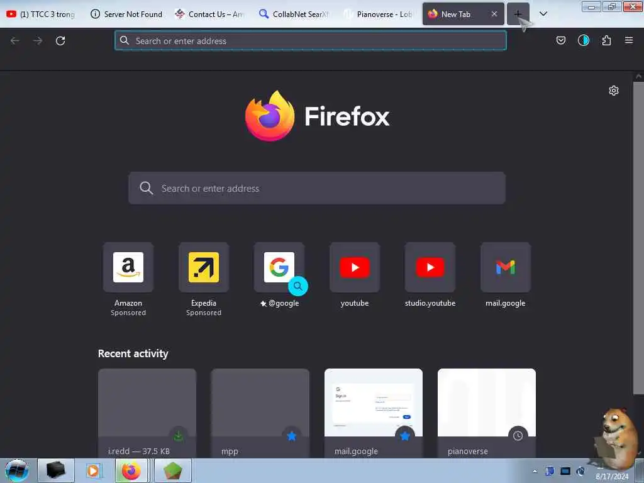Open the media player taskbar icon

pos(93,470)
